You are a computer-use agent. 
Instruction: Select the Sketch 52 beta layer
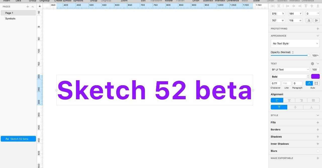coord(18,139)
